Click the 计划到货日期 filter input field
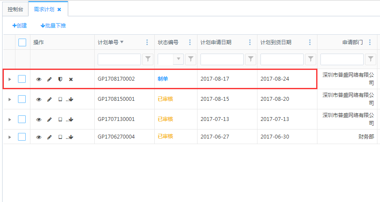The height and width of the screenshot is (202, 380). click(282, 59)
